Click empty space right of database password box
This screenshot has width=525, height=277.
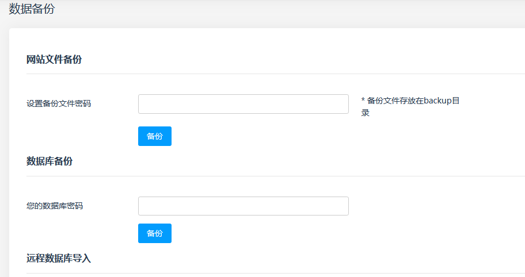[435, 206]
